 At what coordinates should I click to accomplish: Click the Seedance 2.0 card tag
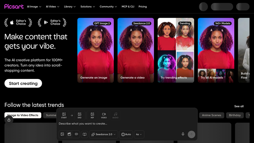[x=142, y=23]
